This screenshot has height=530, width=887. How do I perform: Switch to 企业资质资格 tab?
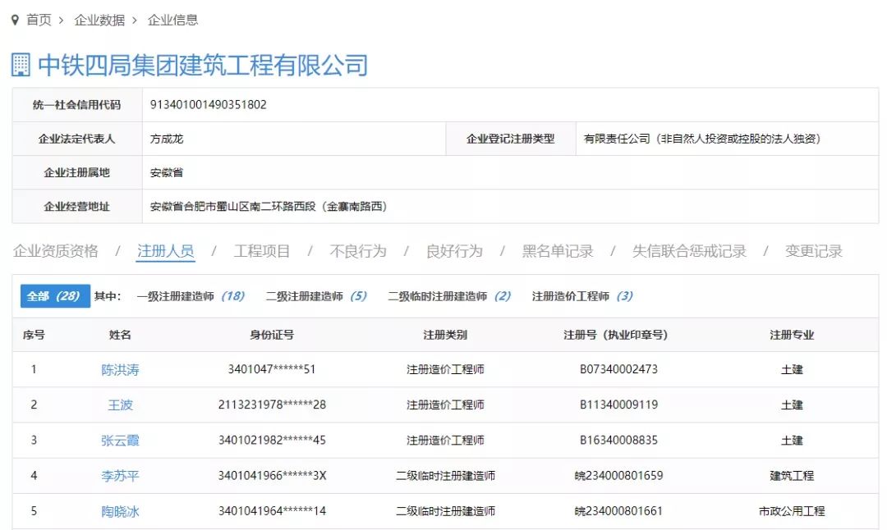pyautogui.click(x=56, y=251)
